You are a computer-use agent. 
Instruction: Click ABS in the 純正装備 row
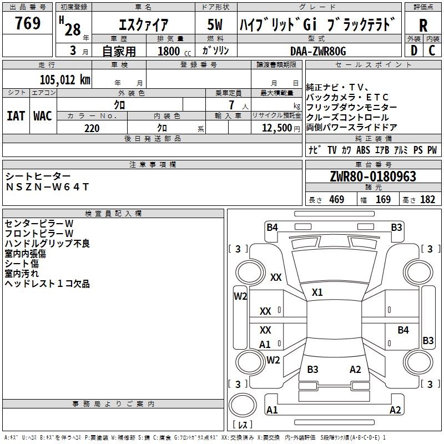(x=364, y=150)
